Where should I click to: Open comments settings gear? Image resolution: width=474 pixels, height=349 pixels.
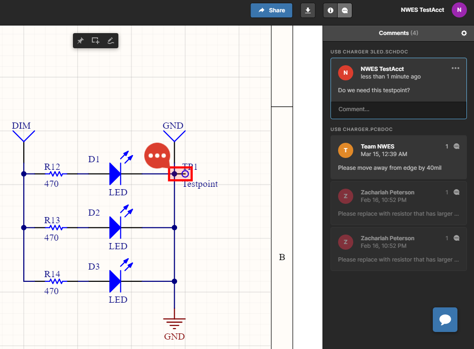click(464, 33)
